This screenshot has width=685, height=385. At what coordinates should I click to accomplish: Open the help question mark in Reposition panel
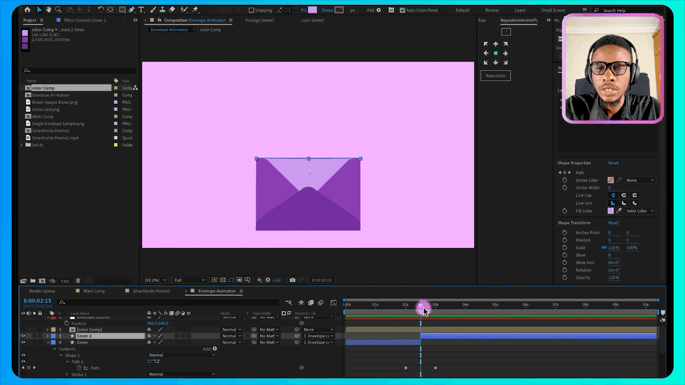(506, 32)
